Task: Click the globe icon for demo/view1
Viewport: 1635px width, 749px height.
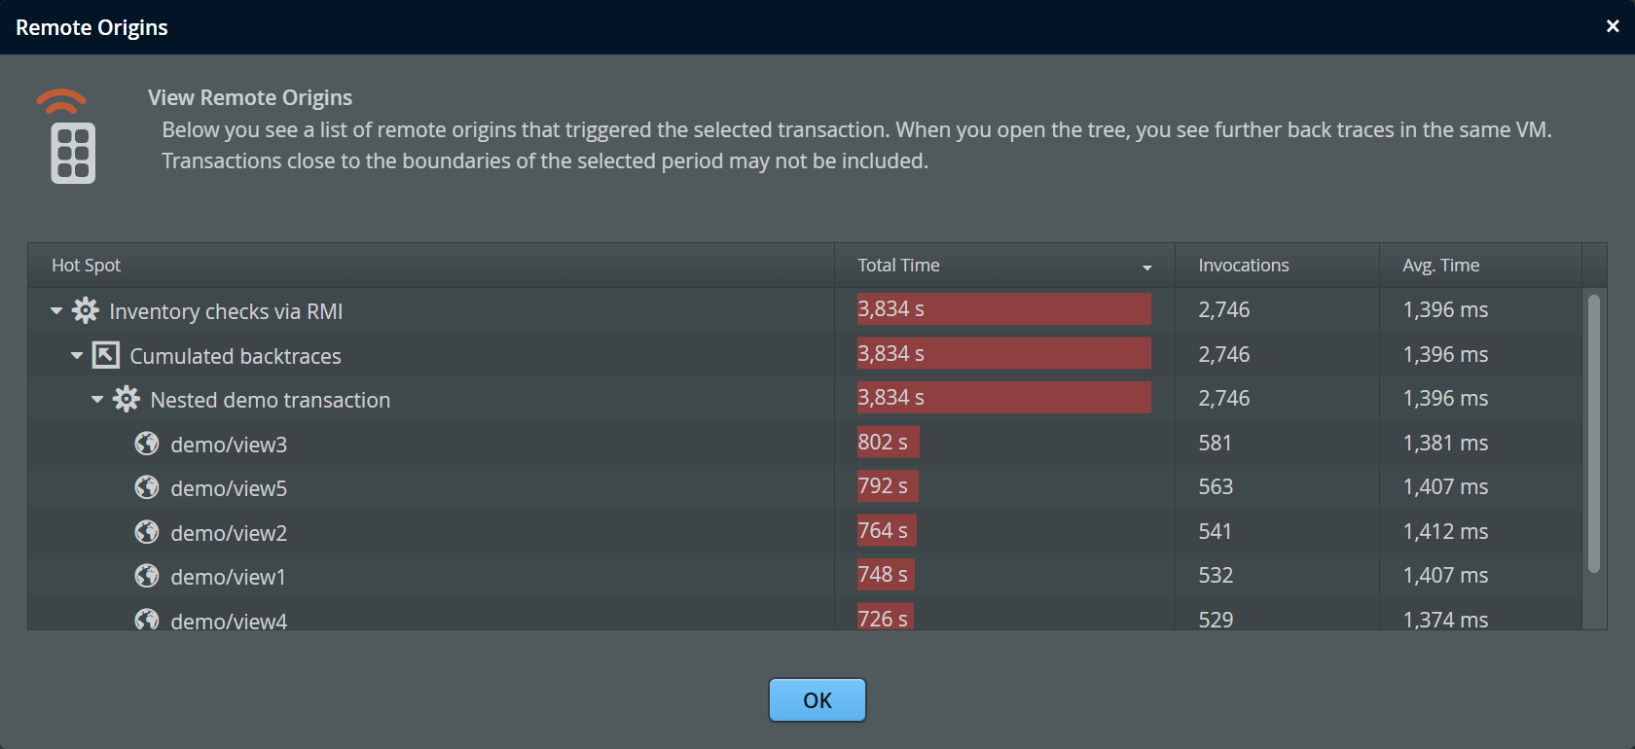Action: 147,576
